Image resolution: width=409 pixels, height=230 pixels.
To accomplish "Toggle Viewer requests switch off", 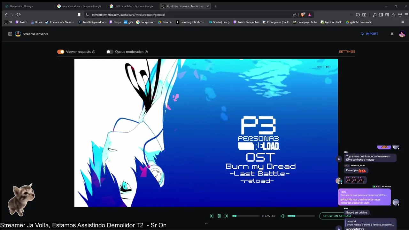I will coord(61,52).
